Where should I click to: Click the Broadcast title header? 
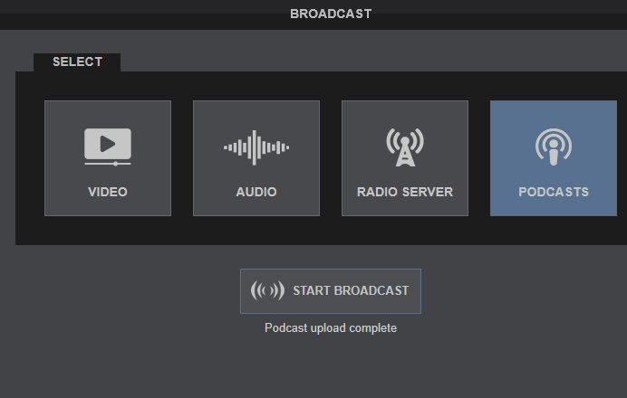pos(331,14)
